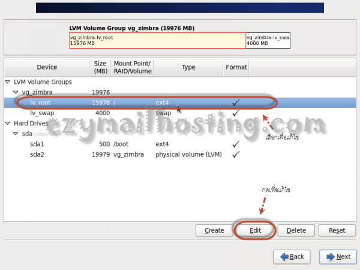Click the 'LVM Volume Group vg_zimbra (19976 MB)' title
Viewport: 360px width, 270px height.
pos(132,28)
